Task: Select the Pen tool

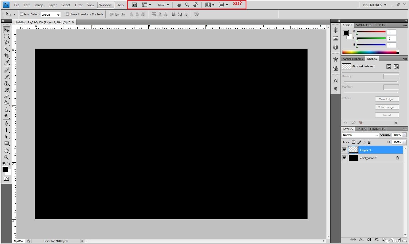Action: tap(7, 123)
